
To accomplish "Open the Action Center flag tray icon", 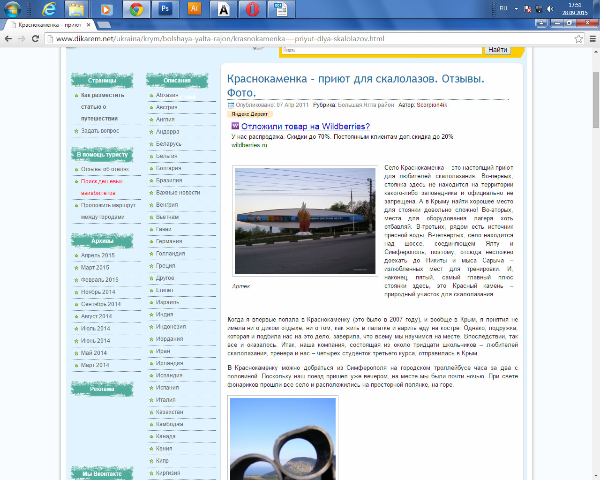I will click(528, 9).
